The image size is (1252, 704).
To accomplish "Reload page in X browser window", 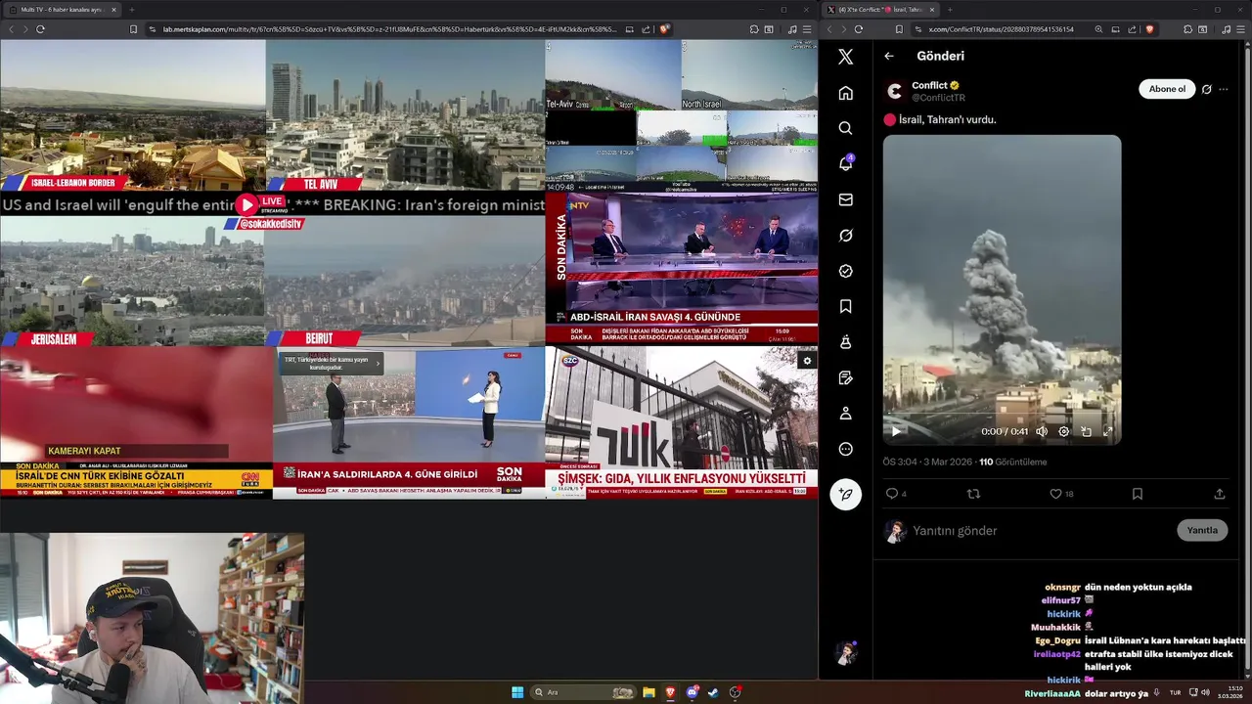I will coord(859,29).
